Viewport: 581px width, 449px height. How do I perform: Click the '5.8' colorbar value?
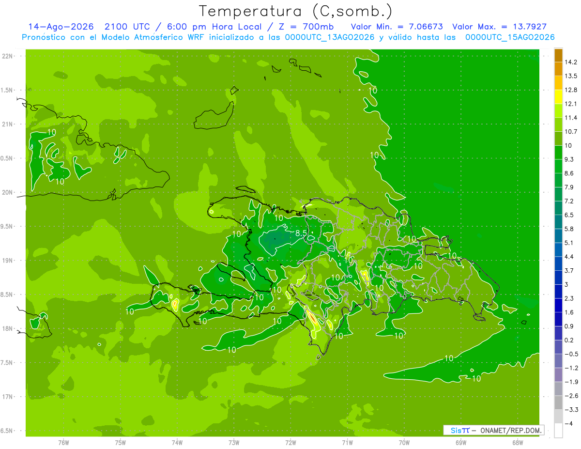(x=569, y=229)
